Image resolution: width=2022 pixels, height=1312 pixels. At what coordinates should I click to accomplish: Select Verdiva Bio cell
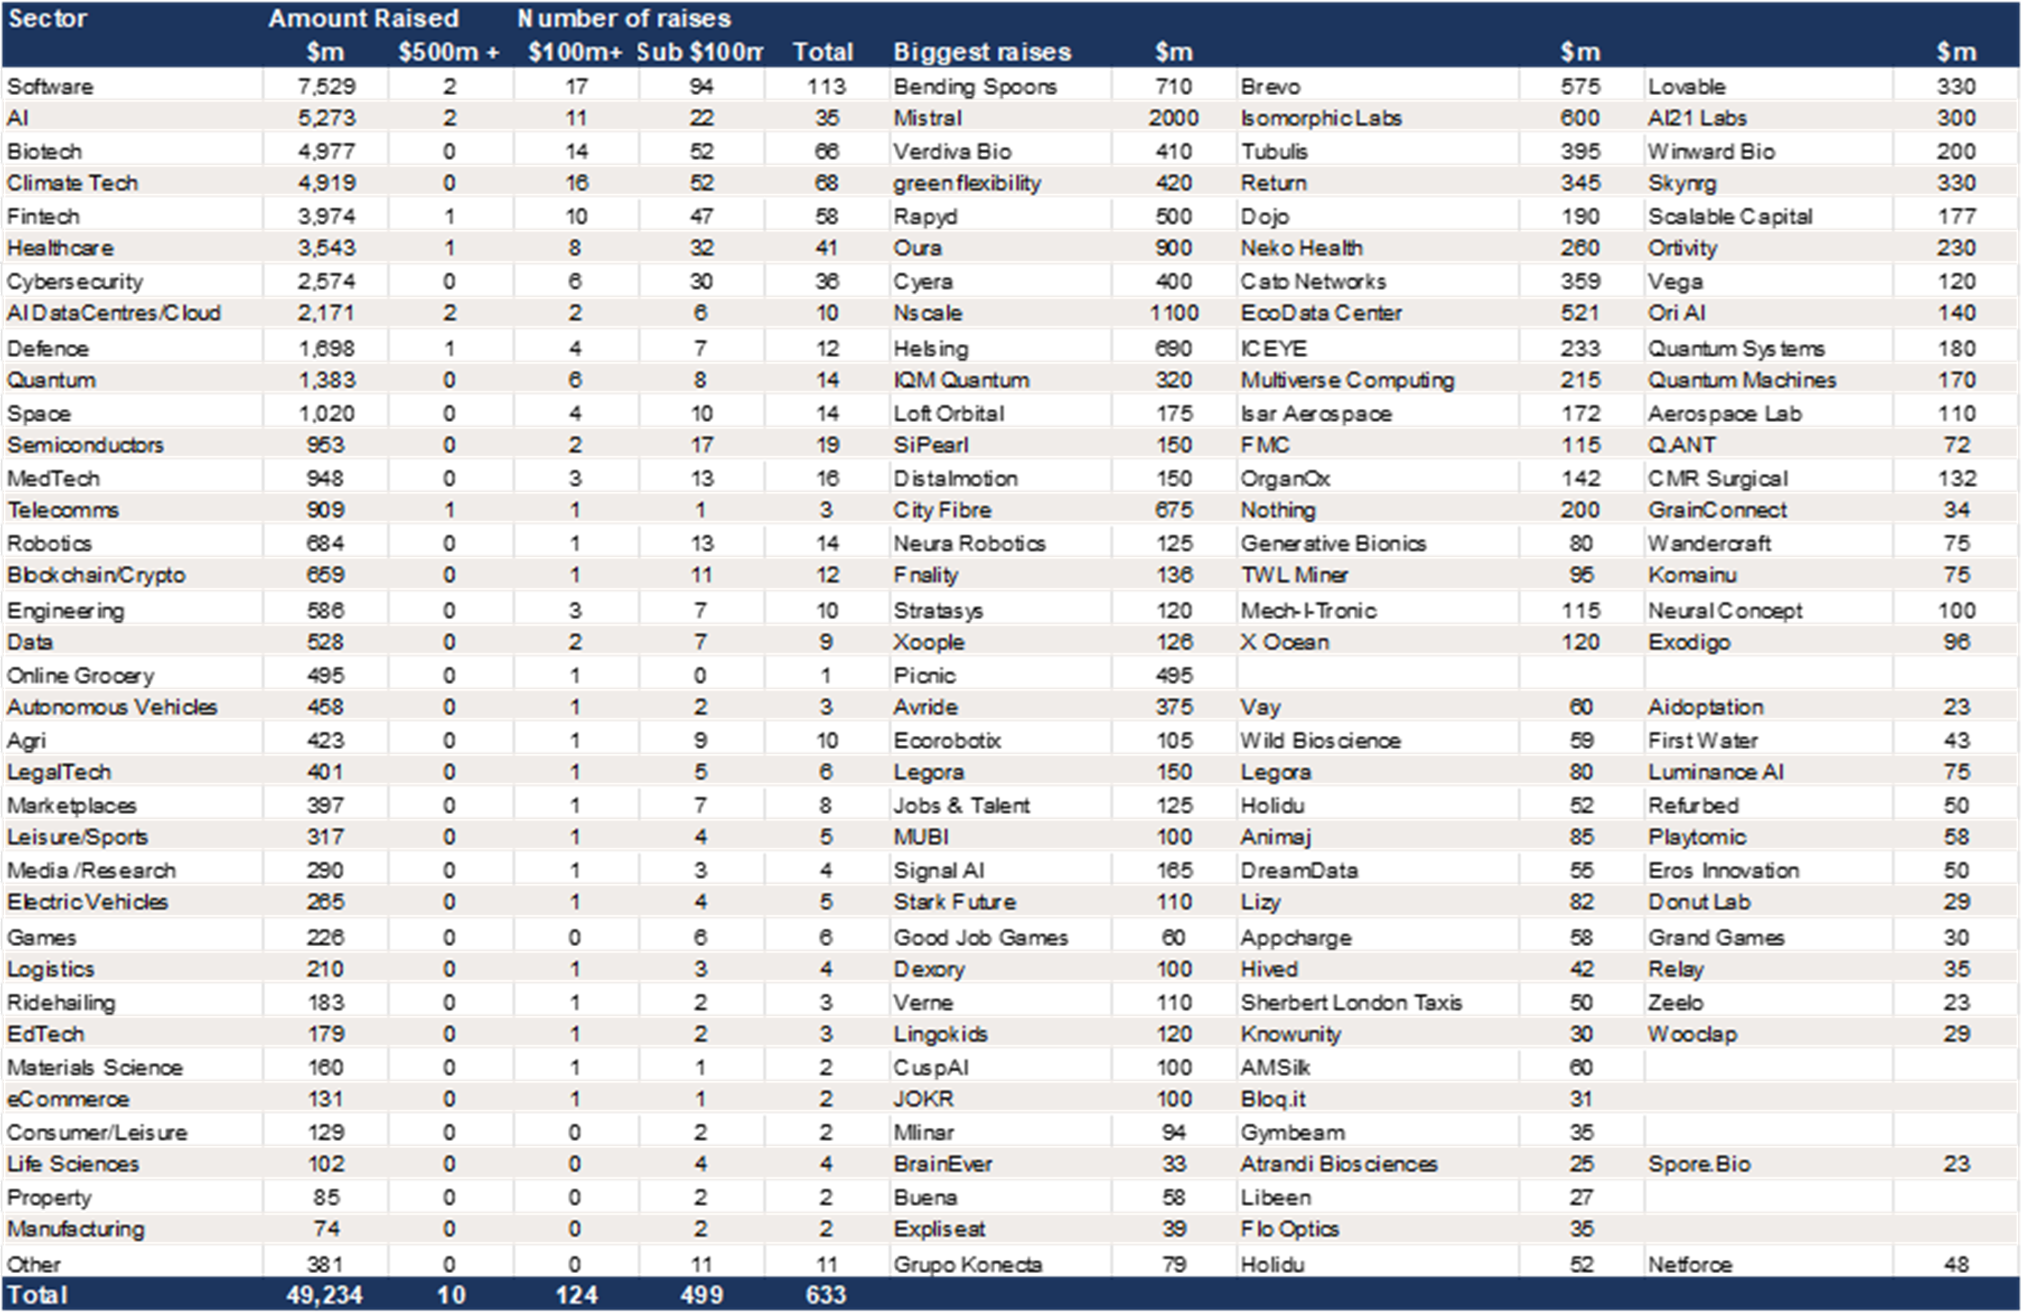pyautogui.click(x=952, y=151)
